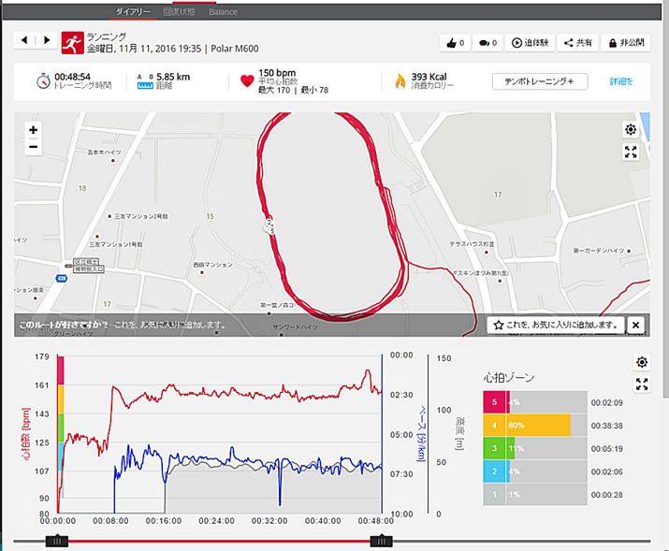Open the テンポトレーニング+ dropdown
The width and height of the screenshot is (669, 551).
540,81
